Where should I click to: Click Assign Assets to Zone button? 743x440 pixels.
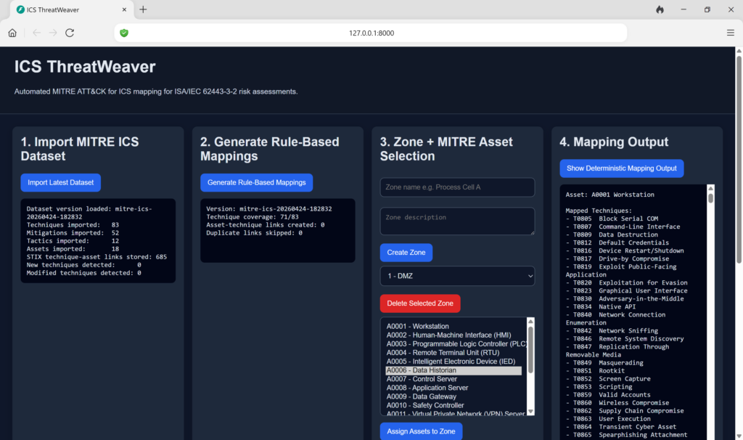click(x=421, y=431)
